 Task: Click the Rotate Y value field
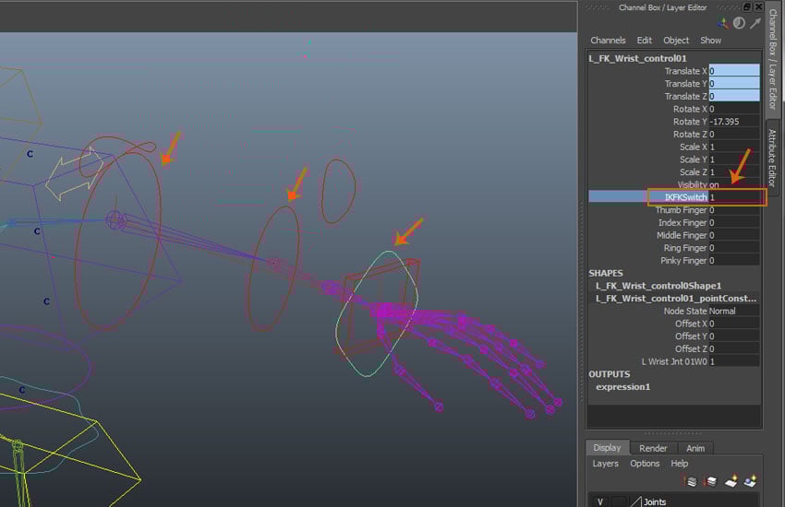[734, 122]
